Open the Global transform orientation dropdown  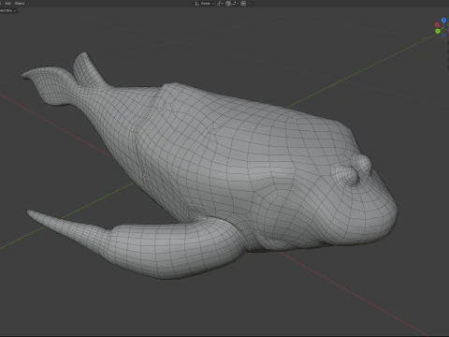207,4
